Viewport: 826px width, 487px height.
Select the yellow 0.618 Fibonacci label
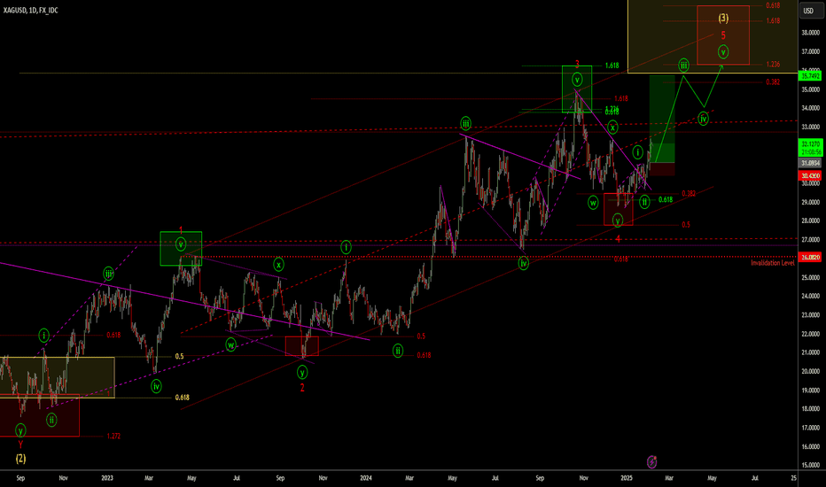(x=182, y=398)
